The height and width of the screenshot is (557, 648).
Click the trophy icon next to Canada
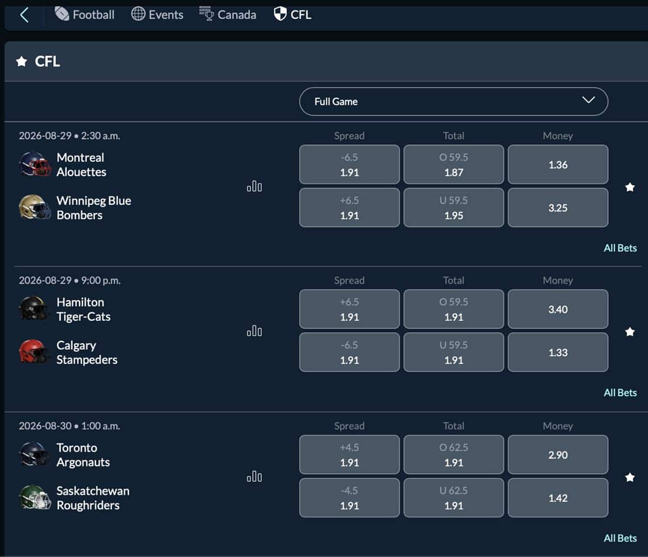coord(206,14)
